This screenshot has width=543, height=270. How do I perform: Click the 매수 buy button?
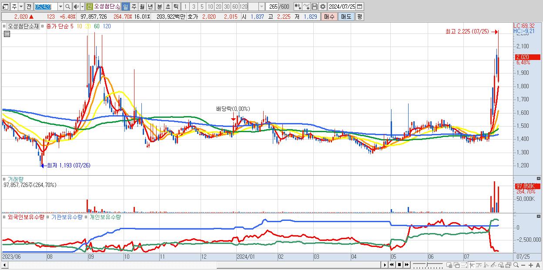coord(329,17)
